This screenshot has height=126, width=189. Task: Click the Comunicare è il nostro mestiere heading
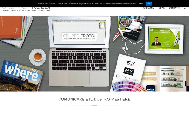coord(94,99)
